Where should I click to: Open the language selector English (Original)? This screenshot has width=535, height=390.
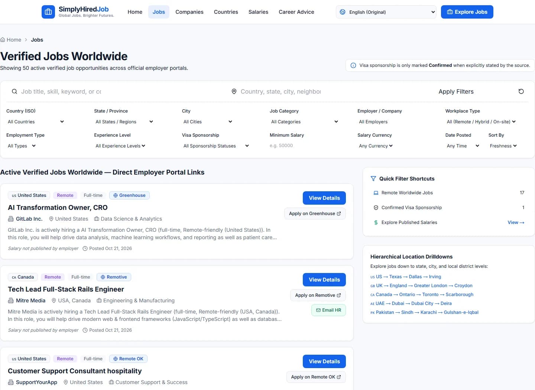pyautogui.click(x=387, y=12)
